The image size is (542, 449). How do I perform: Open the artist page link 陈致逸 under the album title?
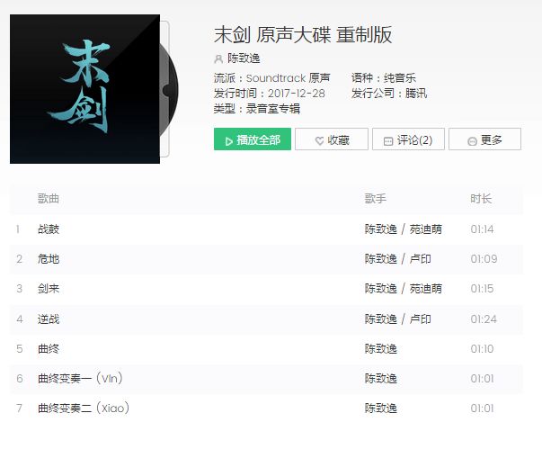244,58
